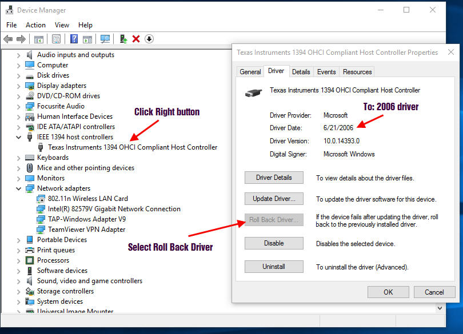
Task: Click the action pane toolbar icon
Action: [87, 39]
